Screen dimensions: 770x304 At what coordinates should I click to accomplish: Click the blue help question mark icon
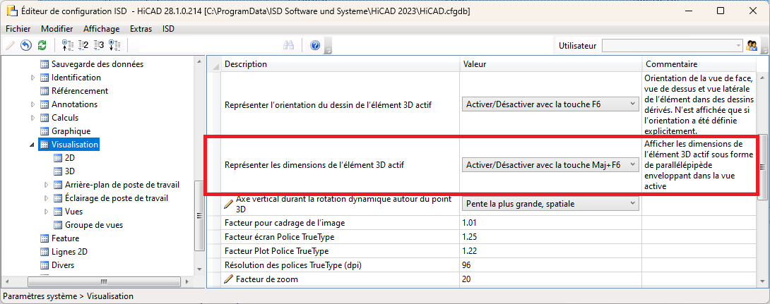315,46
